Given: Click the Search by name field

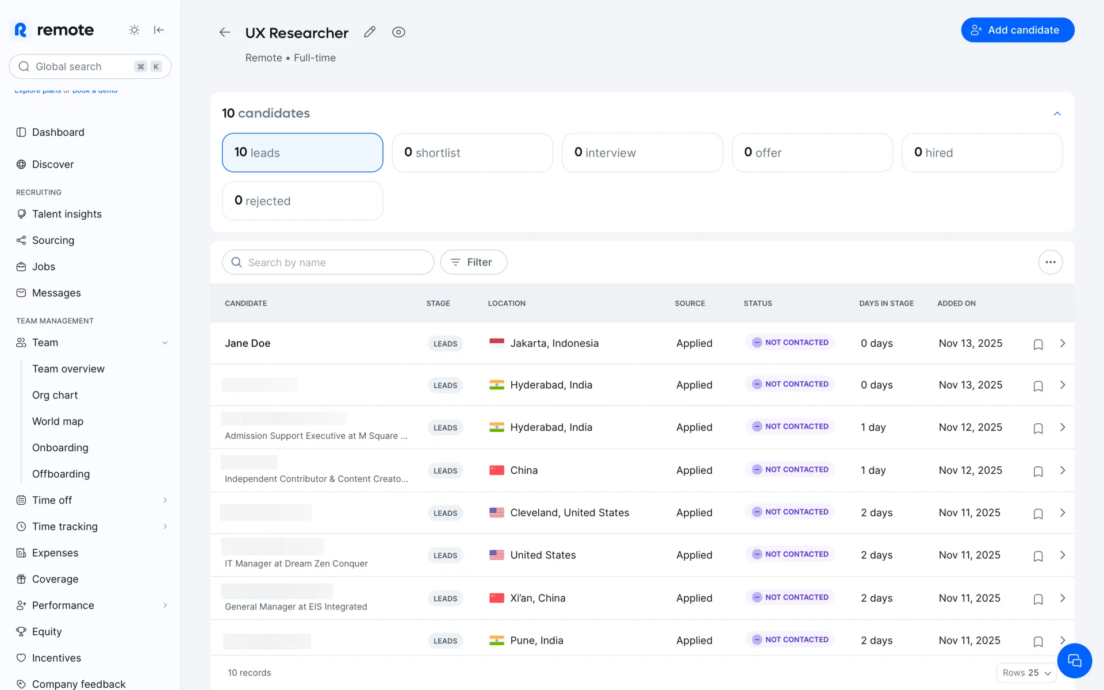Looking at the screenshot, I should coord(328,262).
